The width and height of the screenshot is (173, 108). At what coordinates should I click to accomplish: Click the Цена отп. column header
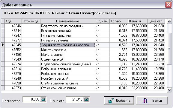pyautogui.click(x=156, y=21)
